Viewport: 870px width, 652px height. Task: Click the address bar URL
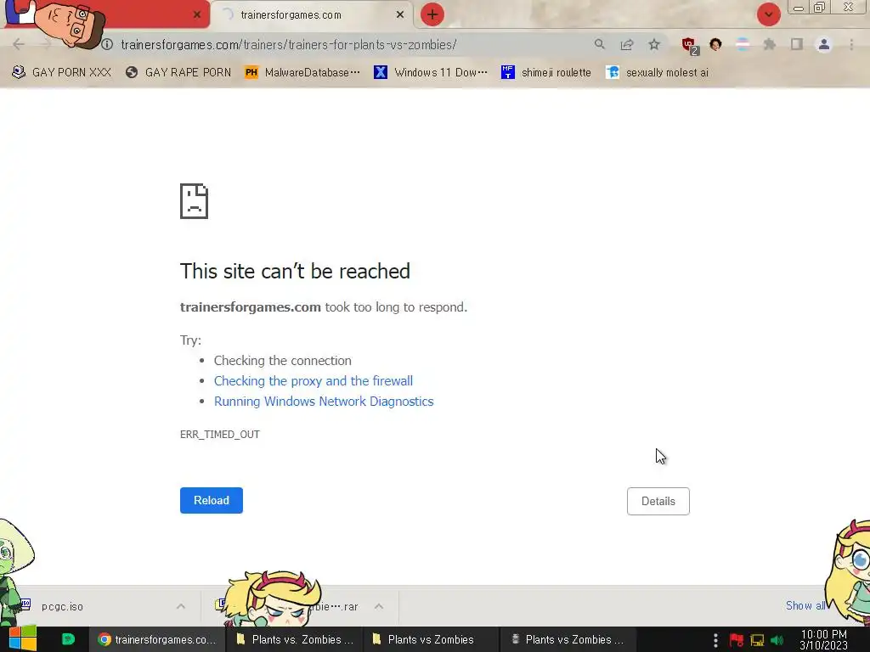click(x=289, y=44)
